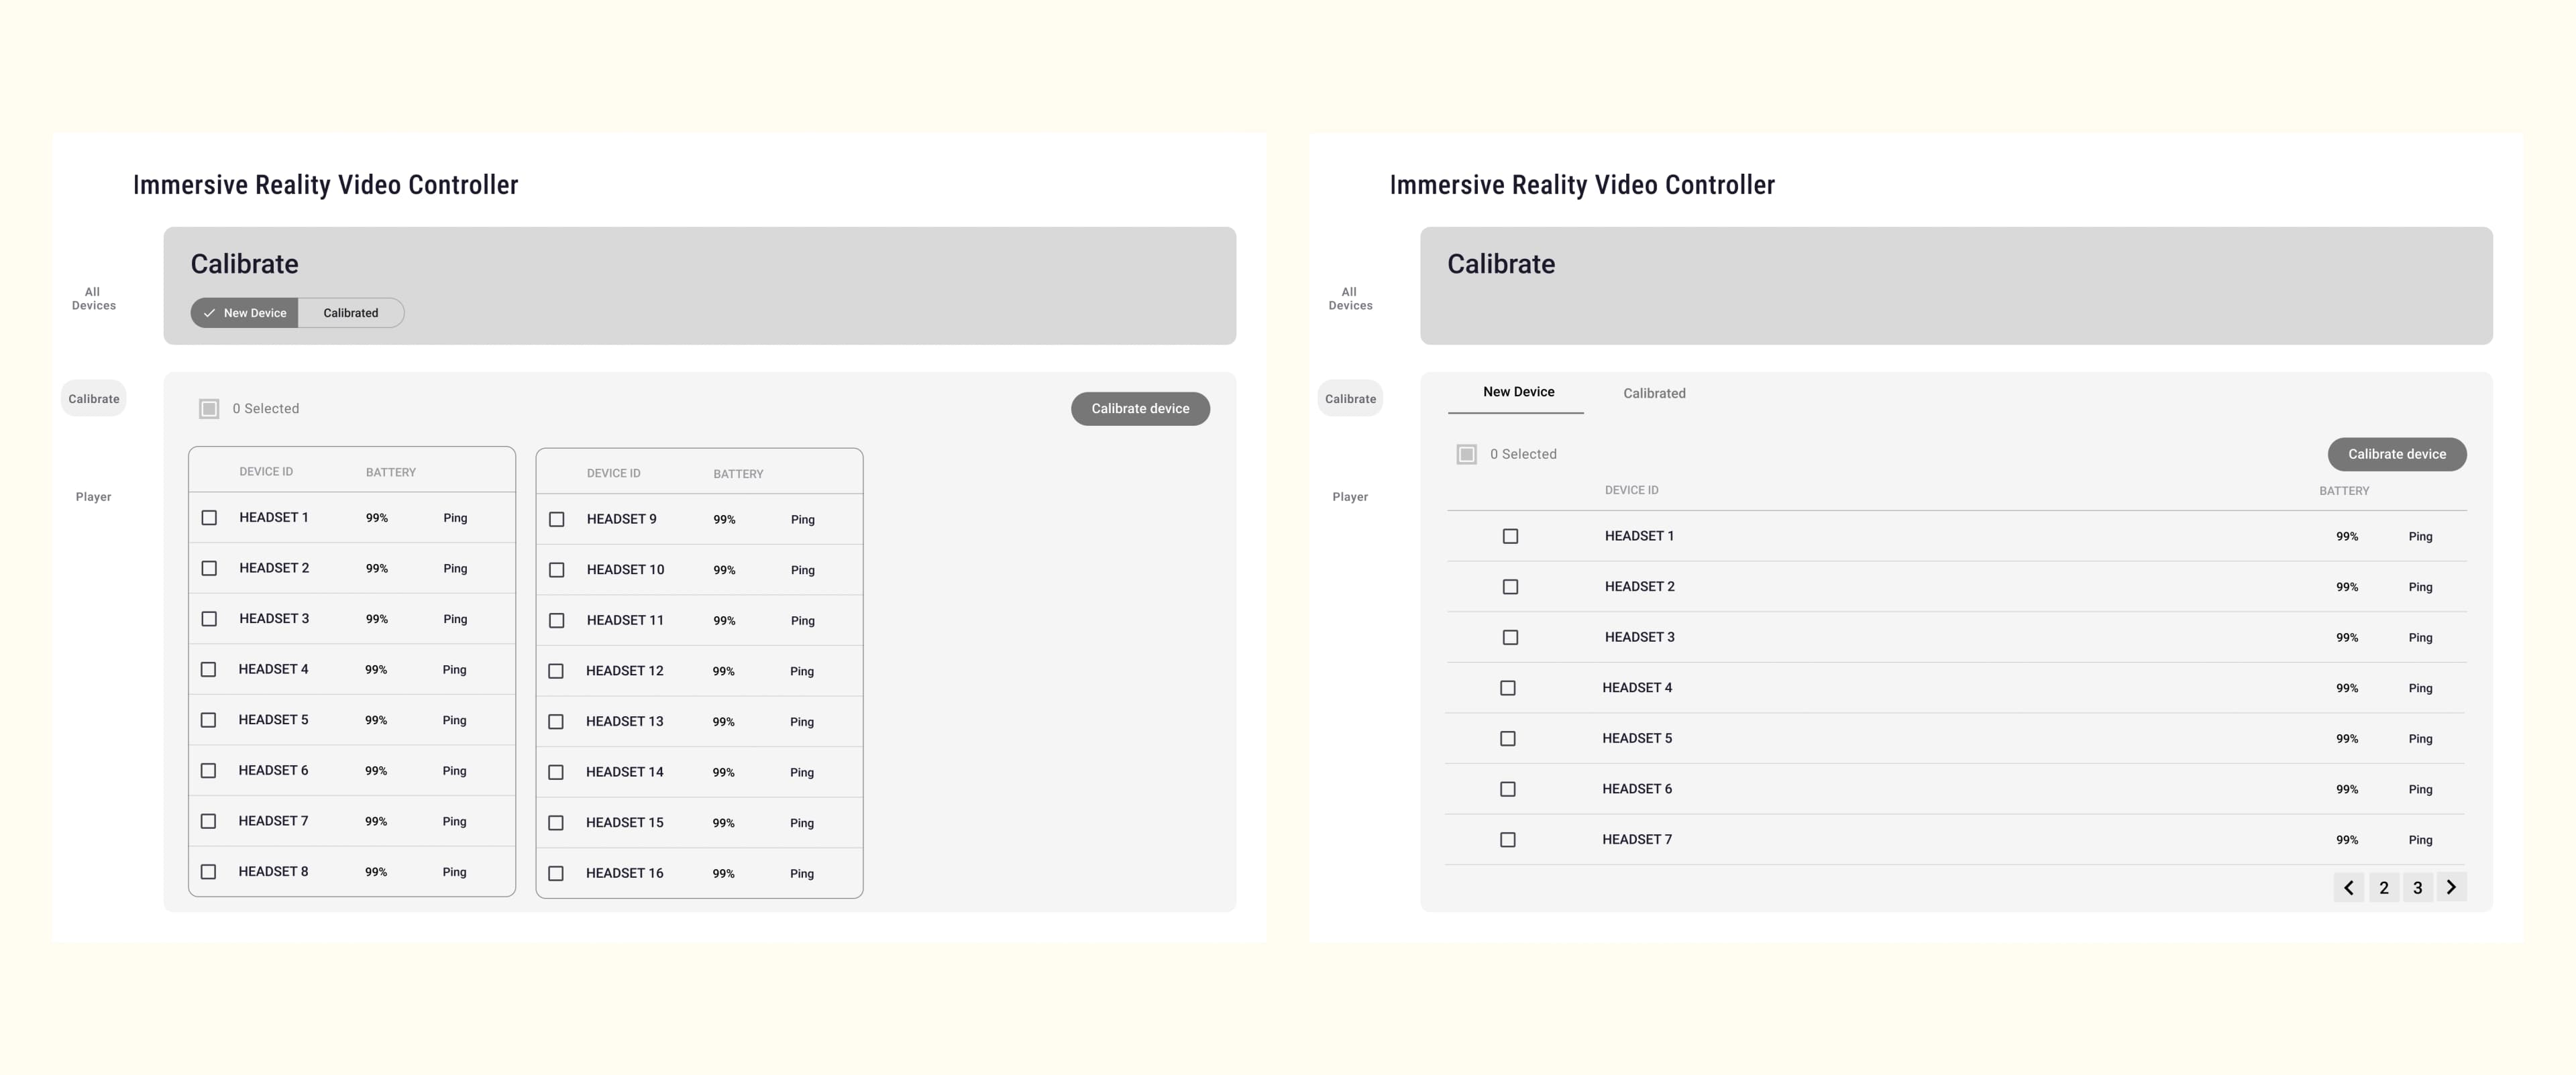This screenshot has width=2576, height=1075.
Task: Open All Devices in left mockup sidebar
Action: tap(93, 299)
